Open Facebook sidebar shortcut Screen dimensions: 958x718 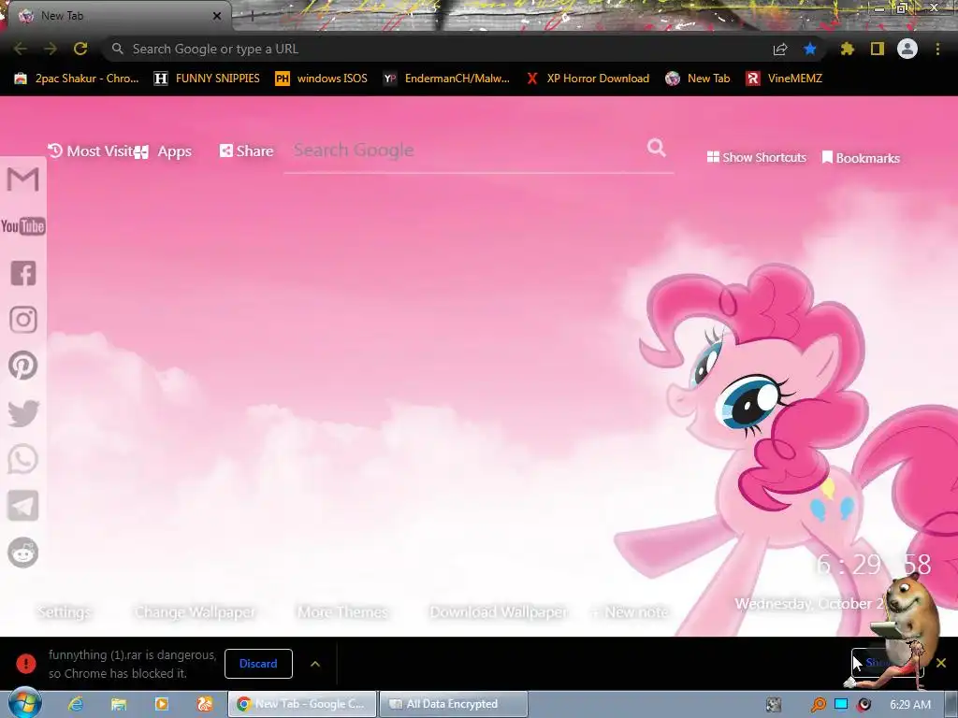(23, 273)
